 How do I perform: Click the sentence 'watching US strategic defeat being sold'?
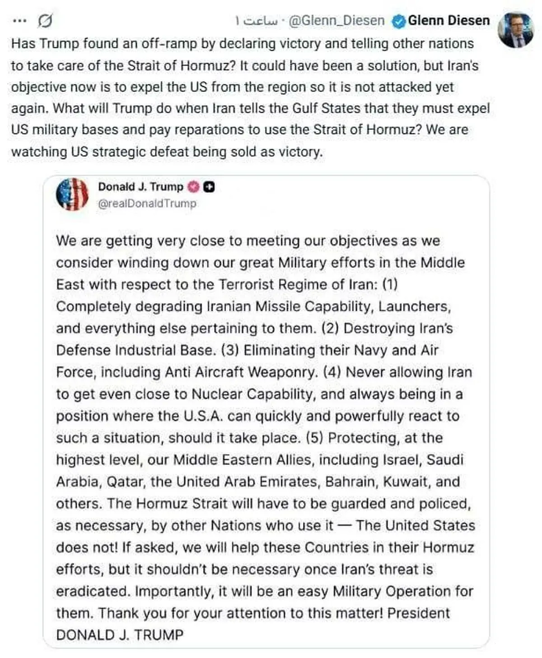point(167,151)
